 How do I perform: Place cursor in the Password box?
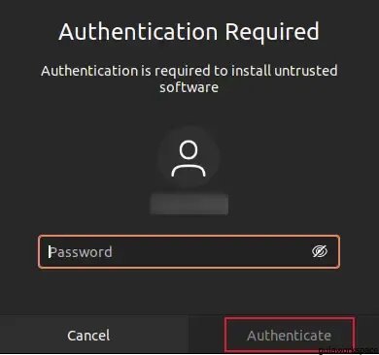[189, 252]
